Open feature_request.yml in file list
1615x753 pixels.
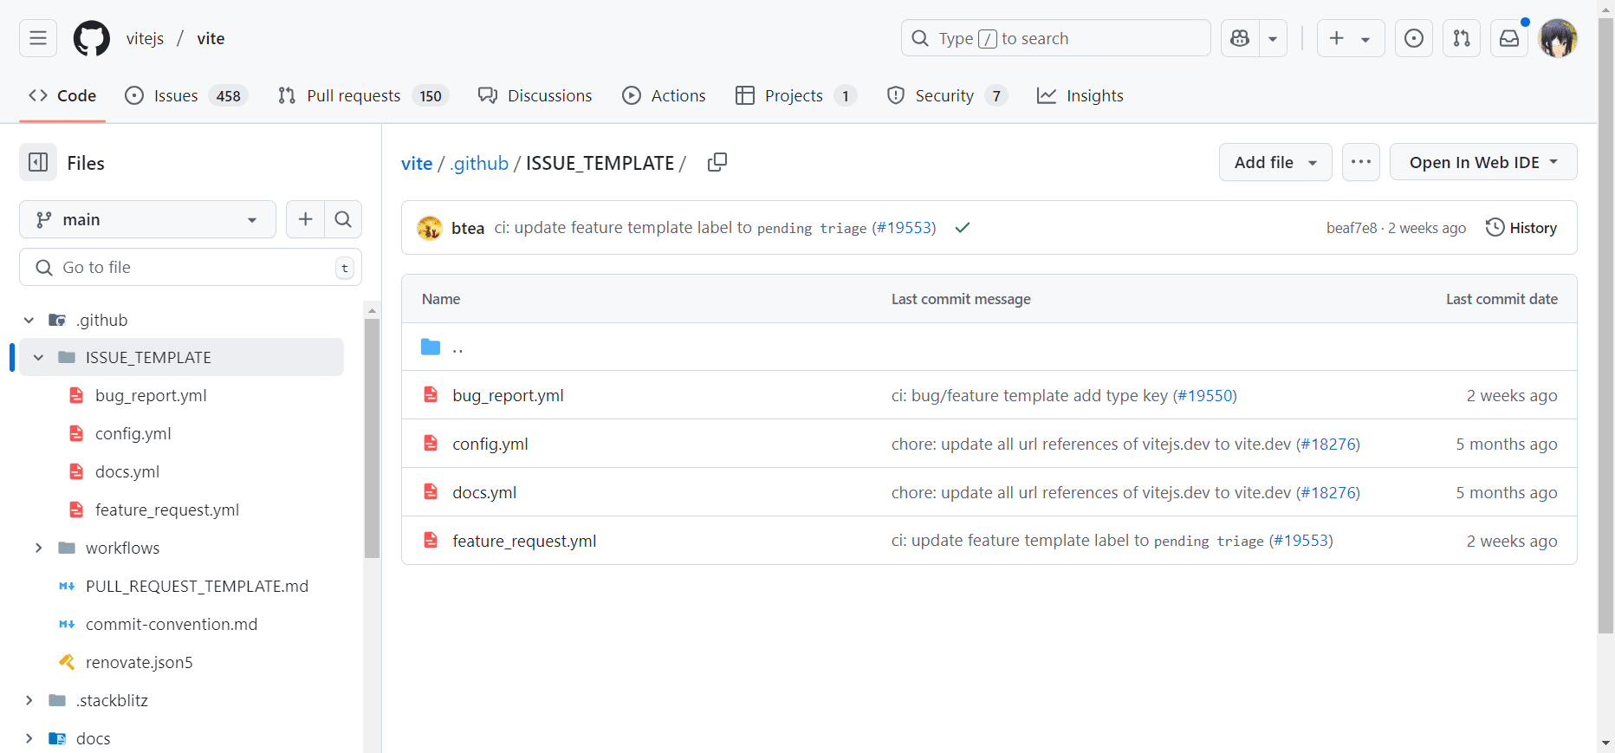(524, 541)
